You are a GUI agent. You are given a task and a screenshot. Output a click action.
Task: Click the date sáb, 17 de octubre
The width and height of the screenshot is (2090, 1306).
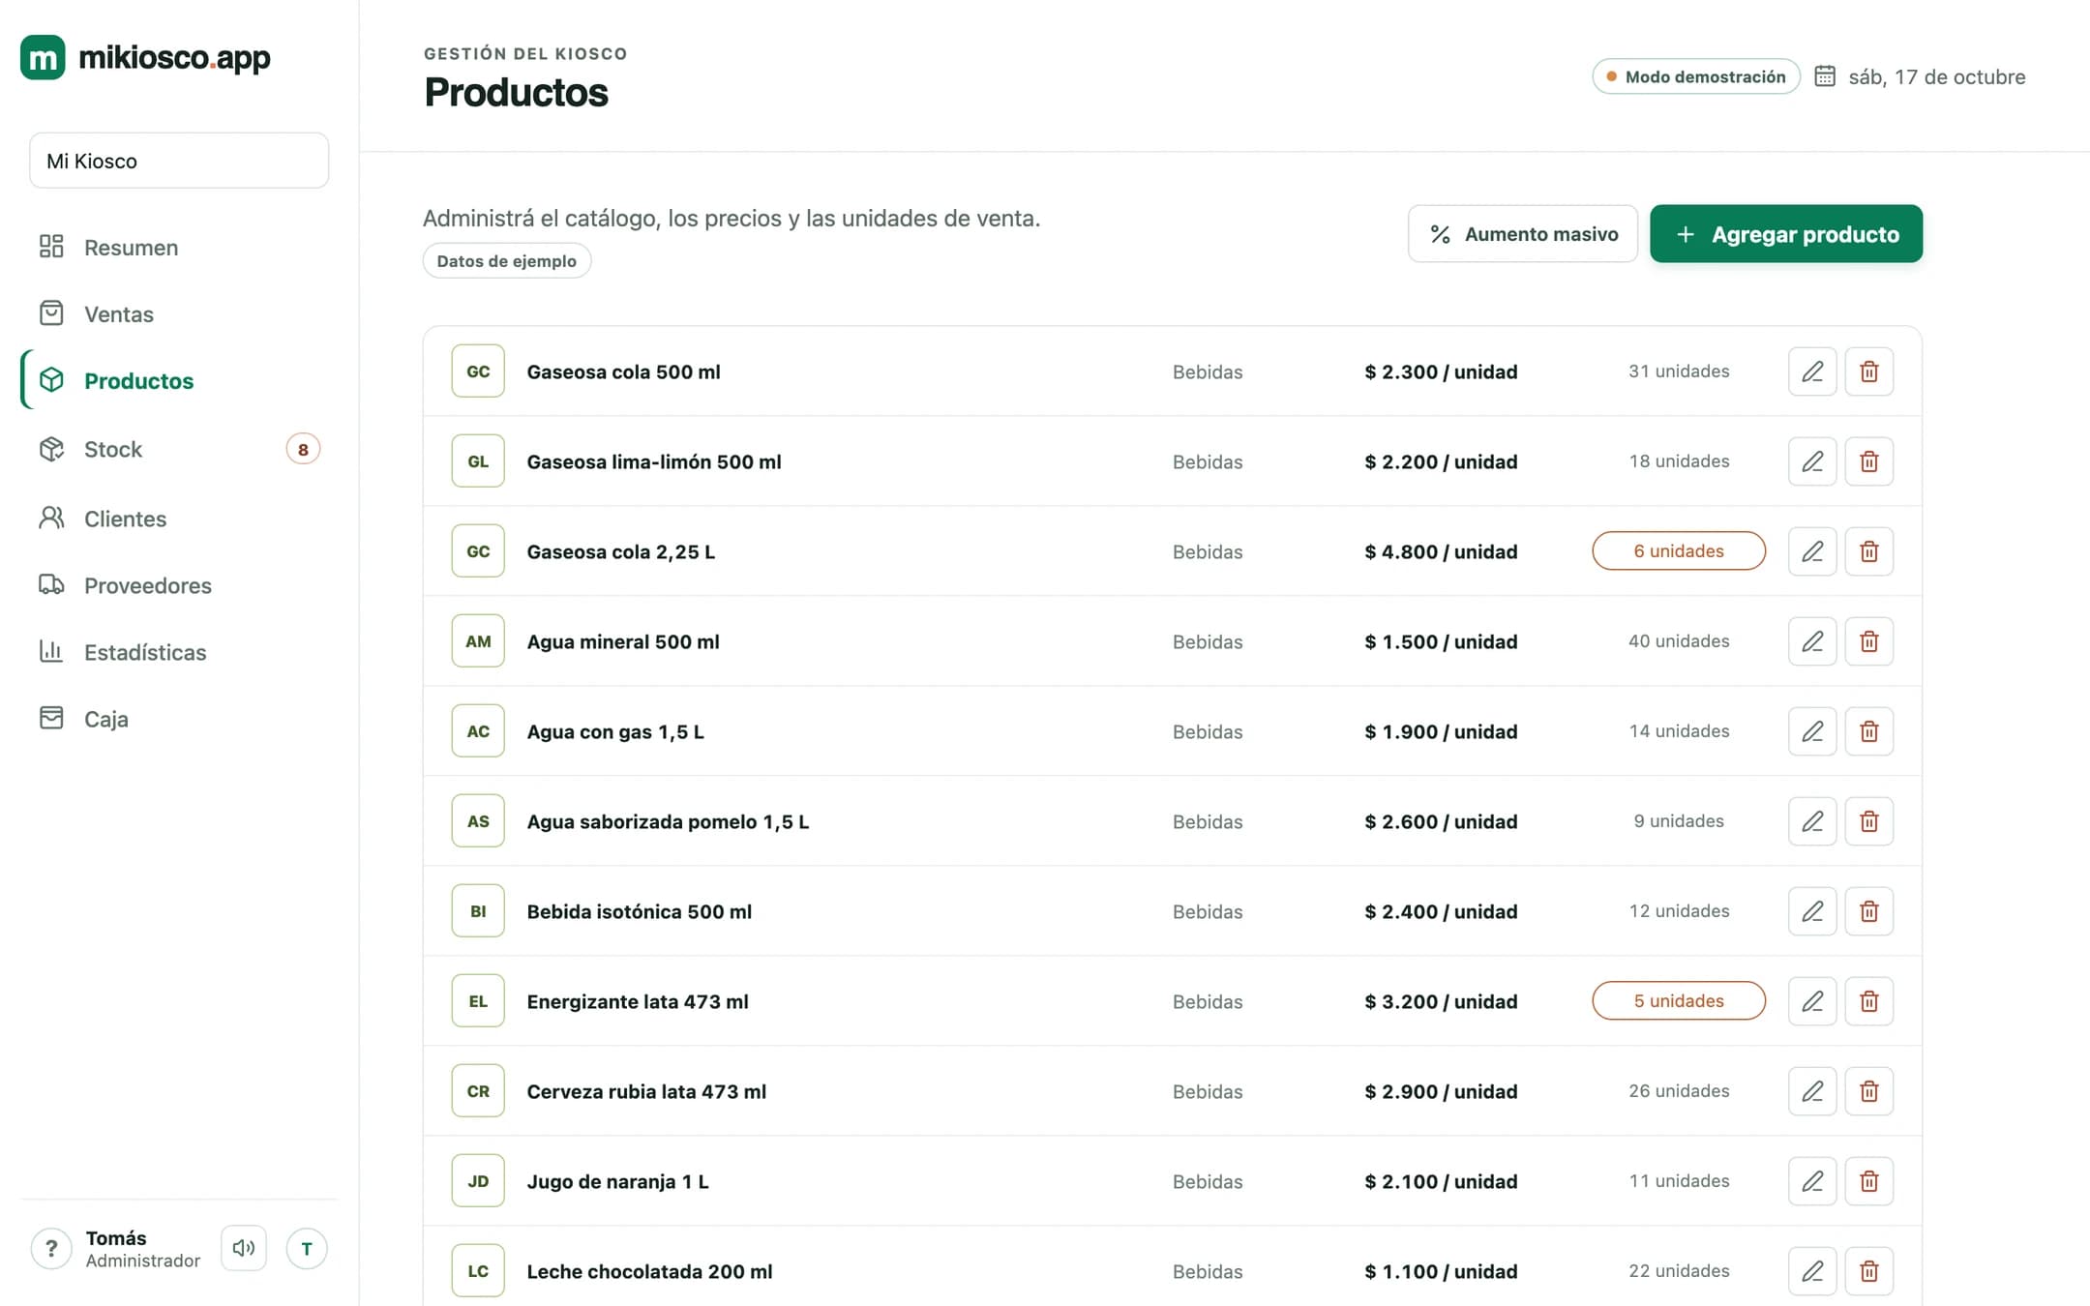(1936, 76)
